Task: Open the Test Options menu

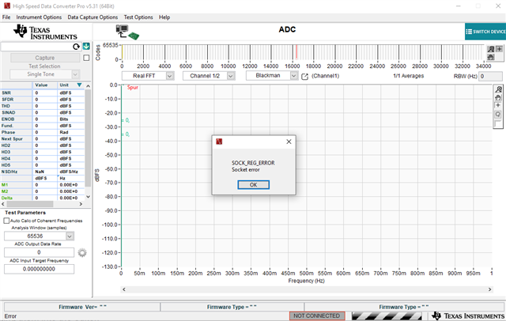Action: 138,17
